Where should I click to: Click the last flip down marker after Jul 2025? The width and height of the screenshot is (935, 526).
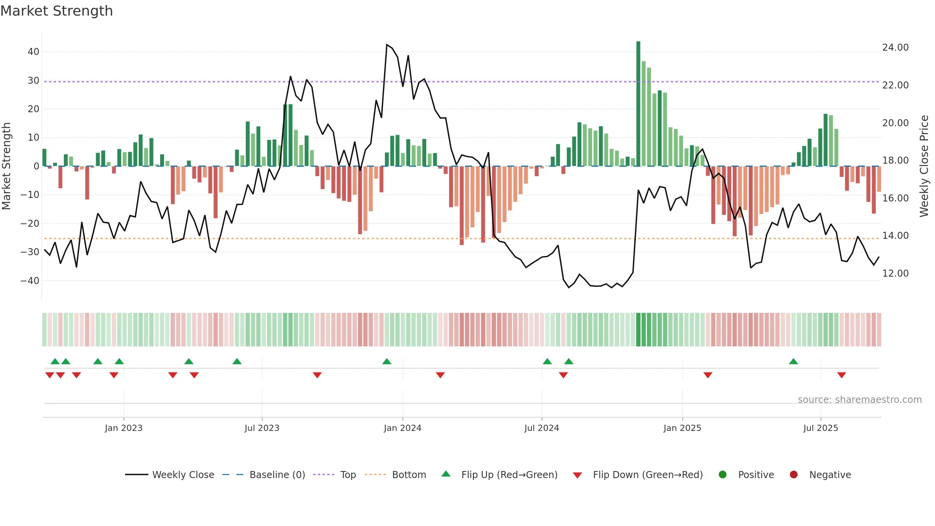point(841,375)
